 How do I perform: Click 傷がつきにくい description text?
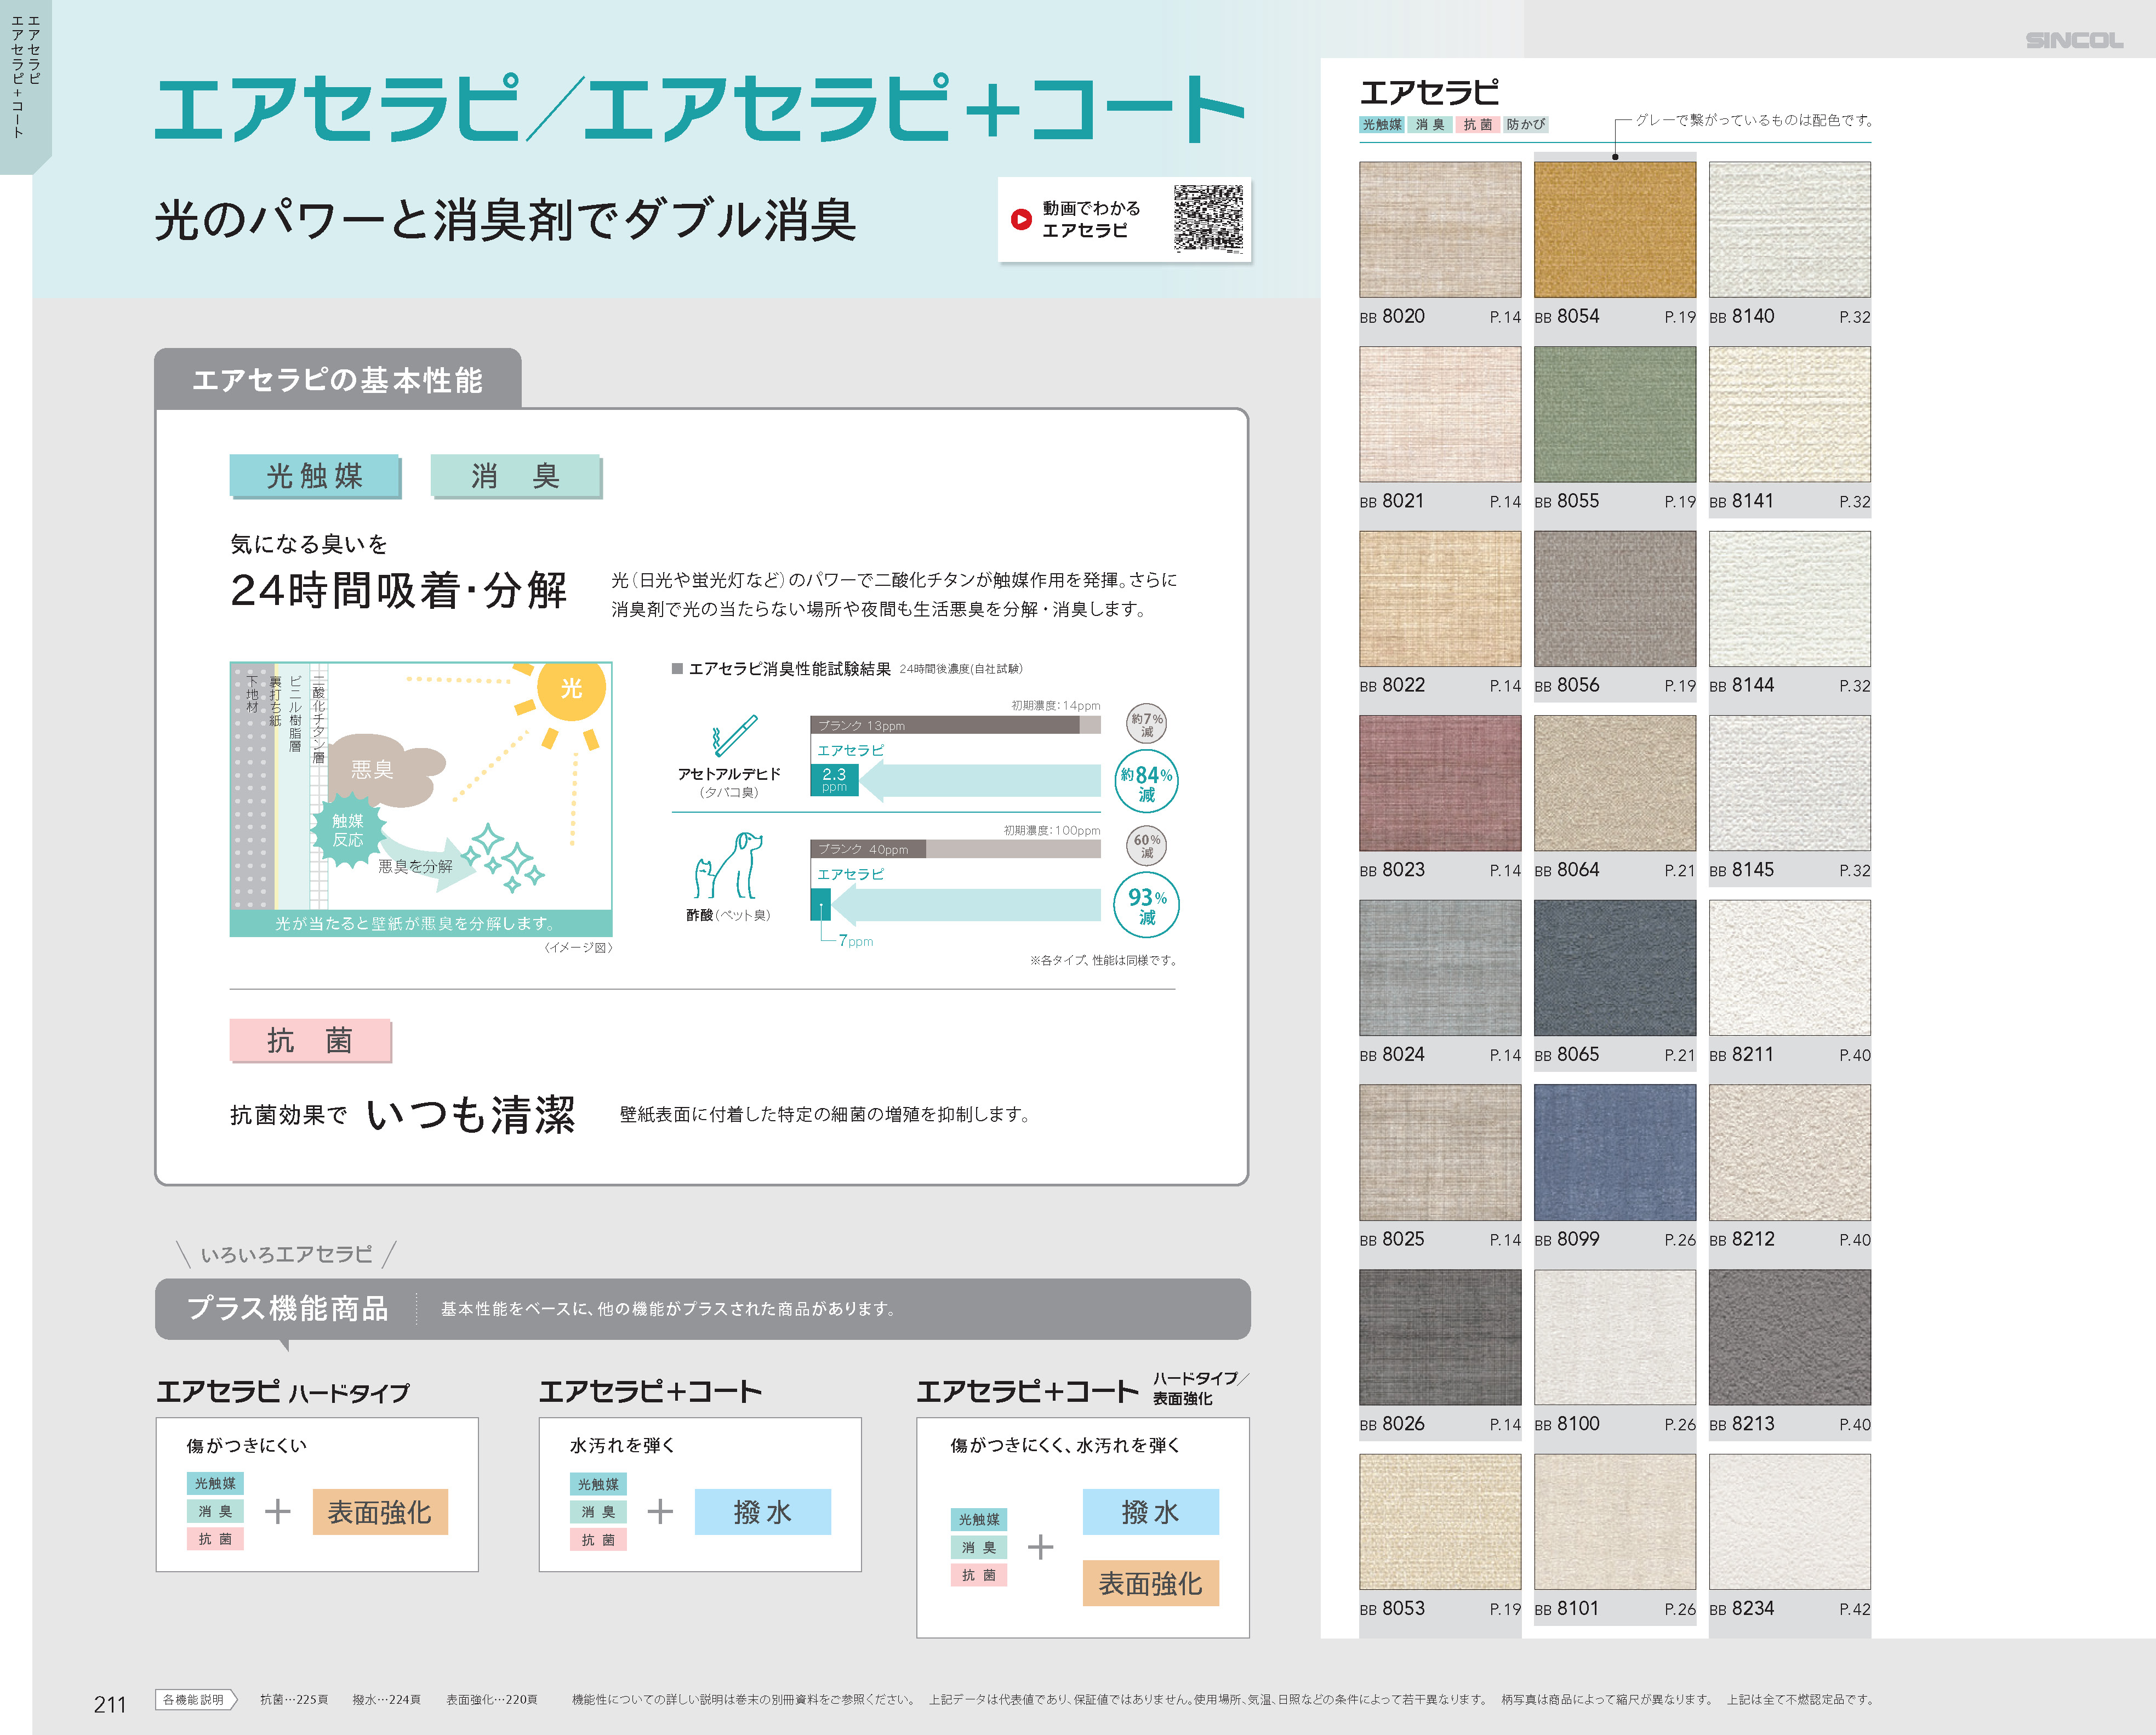click(x=246, y=1445)
